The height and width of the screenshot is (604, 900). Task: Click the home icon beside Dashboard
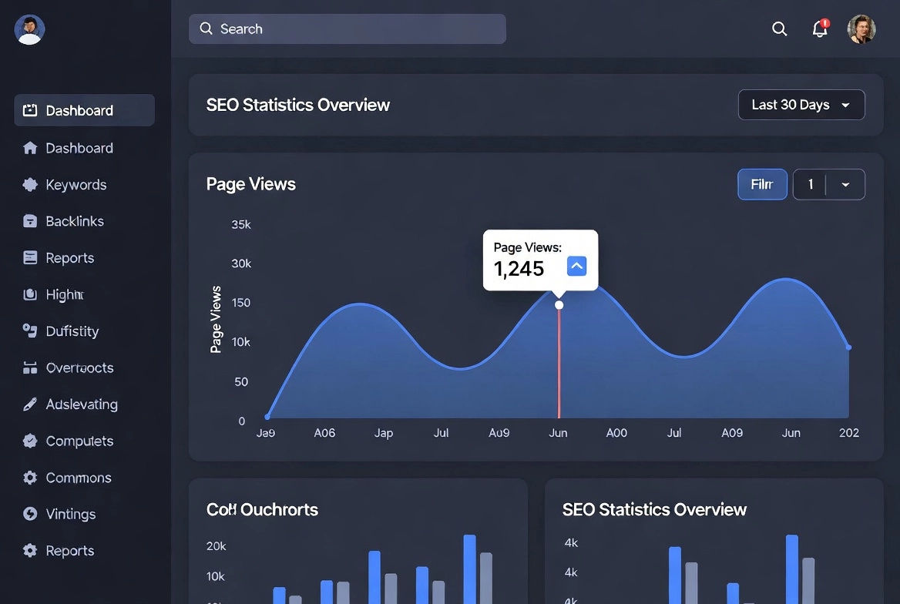click(x=30, y=148)
